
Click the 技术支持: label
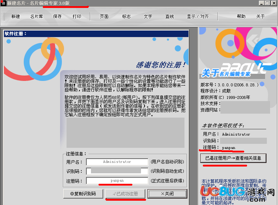click(210, 103)
